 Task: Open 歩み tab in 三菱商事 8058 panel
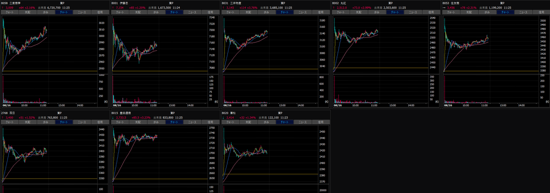click(46, 12)
